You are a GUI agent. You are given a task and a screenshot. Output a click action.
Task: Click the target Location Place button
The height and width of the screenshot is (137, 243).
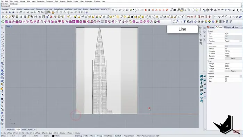233,71
